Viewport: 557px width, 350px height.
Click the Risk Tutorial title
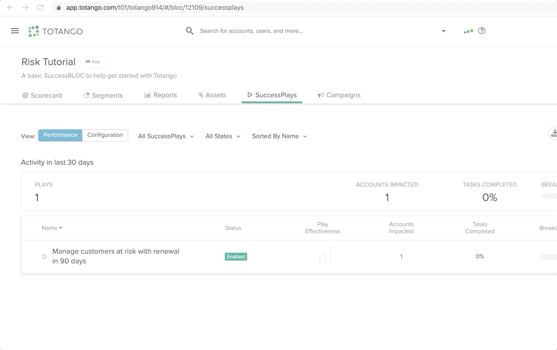pos(49,62)
